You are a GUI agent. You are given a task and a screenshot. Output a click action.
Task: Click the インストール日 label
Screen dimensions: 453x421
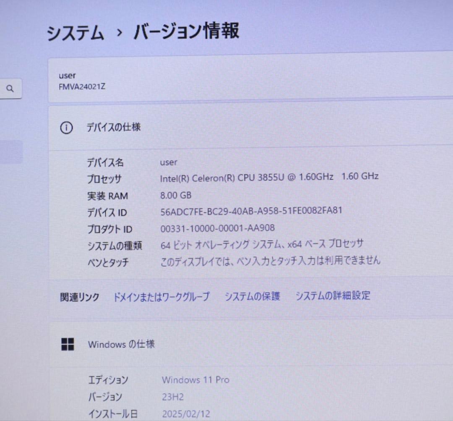(x=113, y=414)
